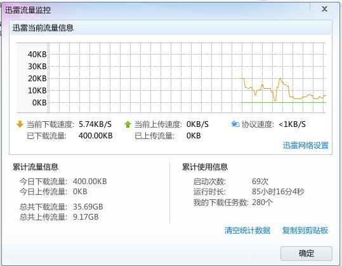Click the total download value 35.69GB

88,207
